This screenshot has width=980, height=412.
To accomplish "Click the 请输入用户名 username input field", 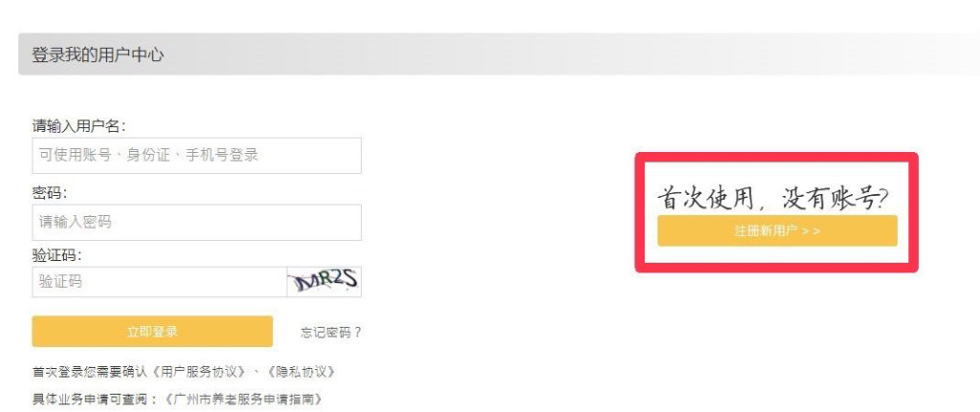I will [196, 156].
